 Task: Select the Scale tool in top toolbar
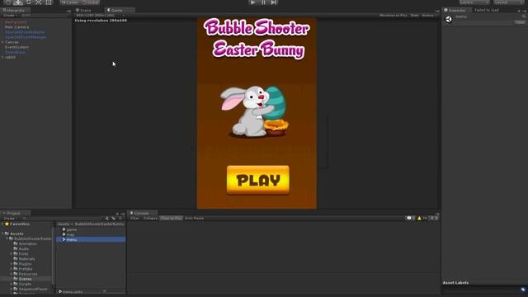pos(39,2)
